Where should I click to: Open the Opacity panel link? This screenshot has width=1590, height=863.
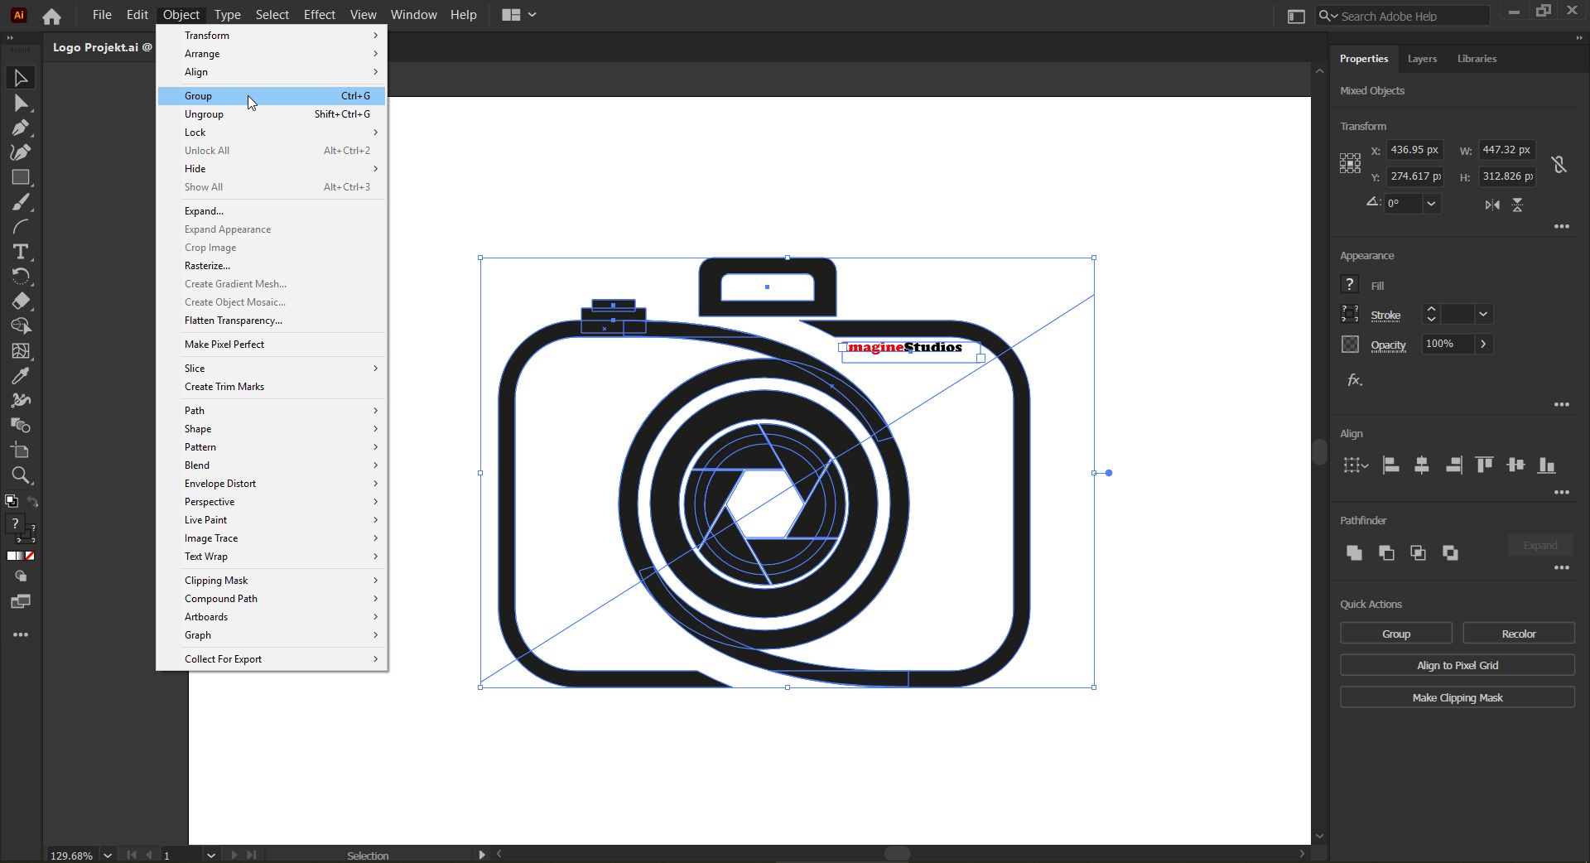point(1388,345)
